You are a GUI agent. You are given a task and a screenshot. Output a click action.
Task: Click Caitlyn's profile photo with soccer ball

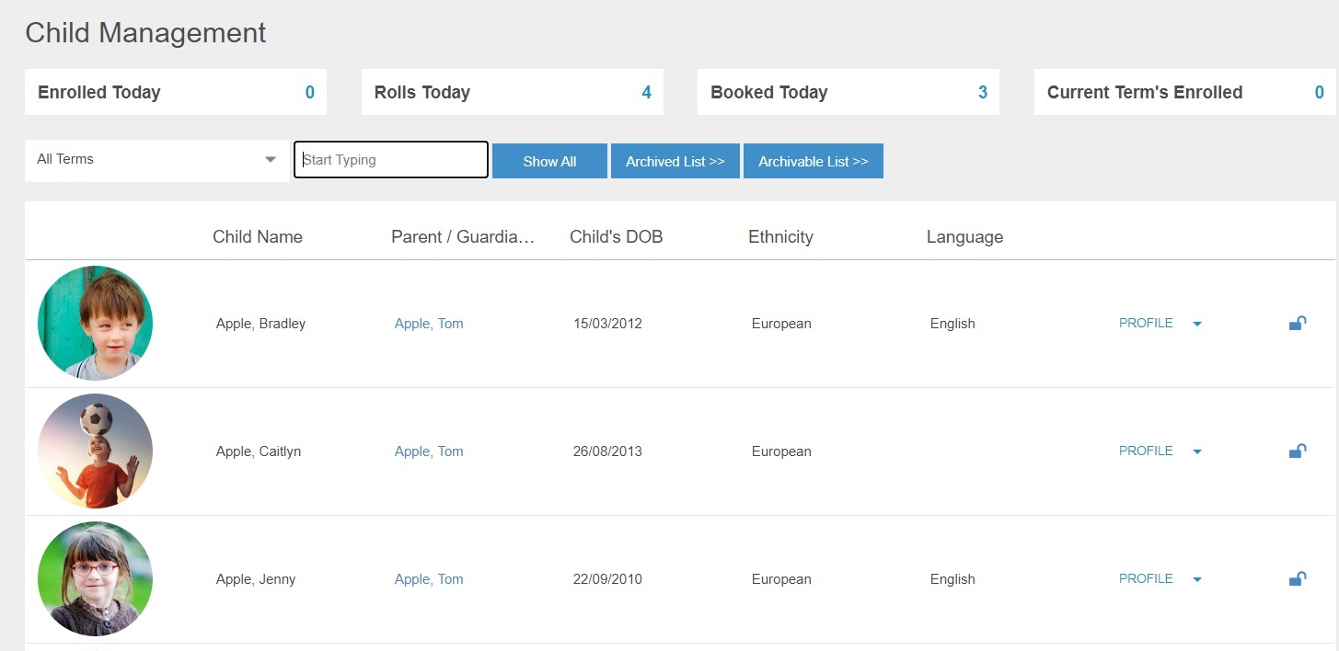pyautogui.click(x=95, y=451)
